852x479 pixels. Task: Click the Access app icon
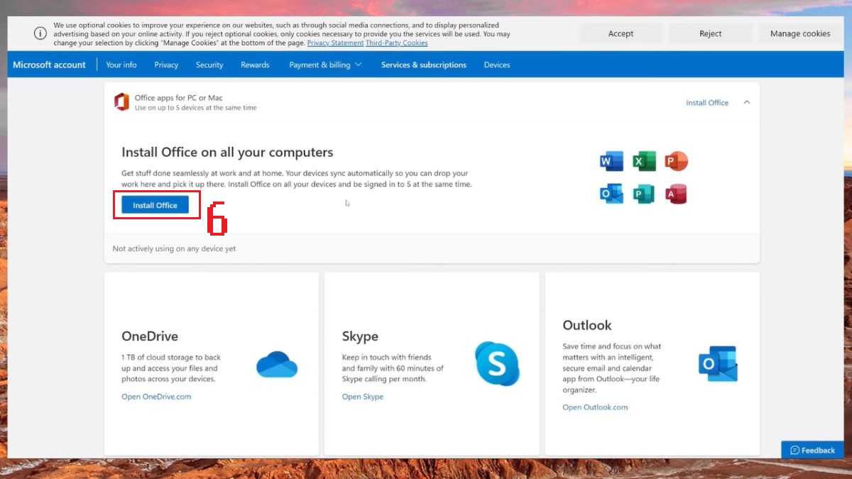677,194
